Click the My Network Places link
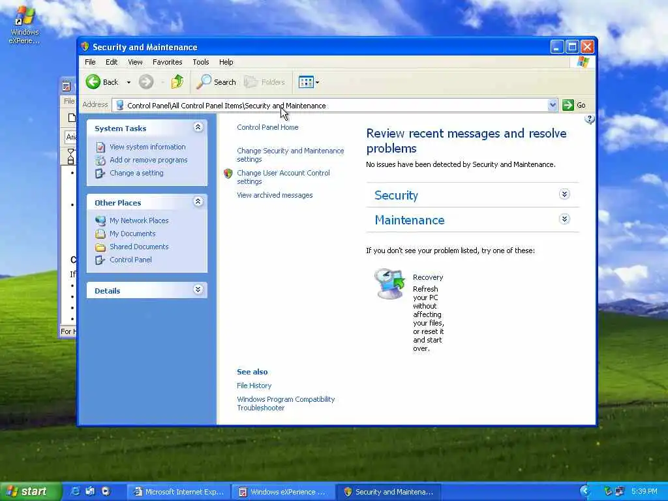The image size is (668, 501). (x=139, y=220)
